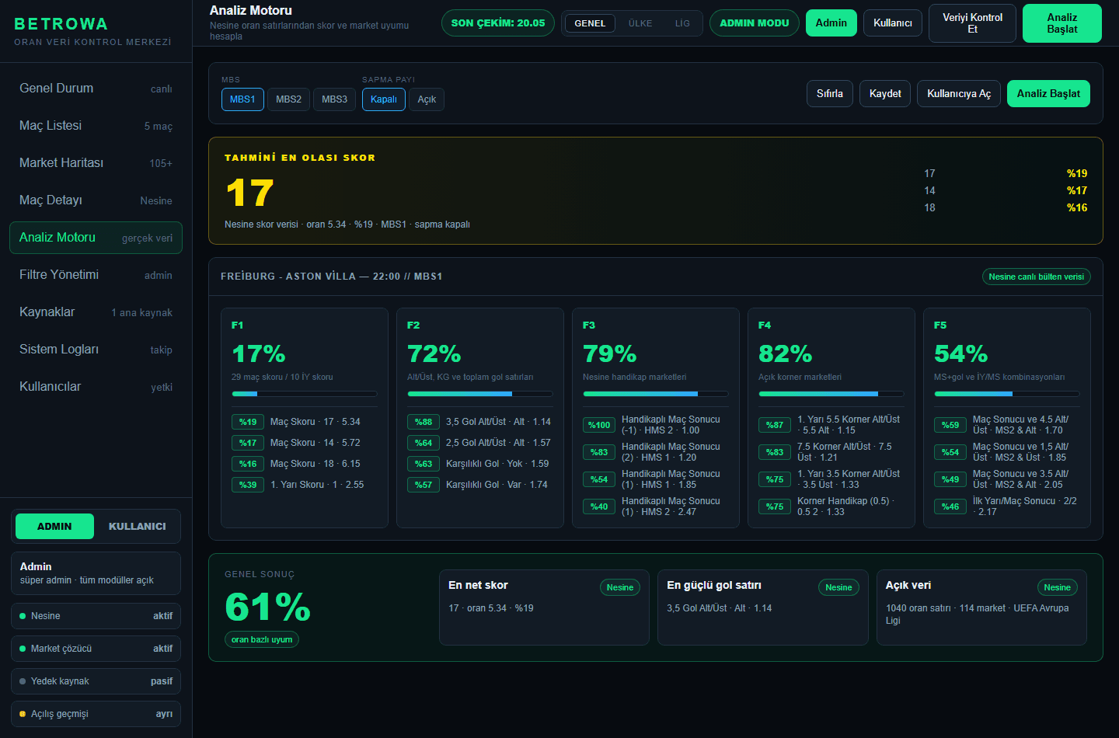Click the Veriyi Kontrol Et button
Screen dimensions: 1119x738
coord(972,23)
